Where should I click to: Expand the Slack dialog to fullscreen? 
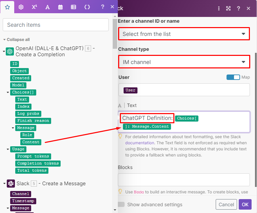coord(228,8)
